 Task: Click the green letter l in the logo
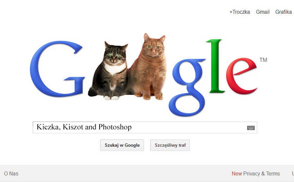[x=216, y=66]
